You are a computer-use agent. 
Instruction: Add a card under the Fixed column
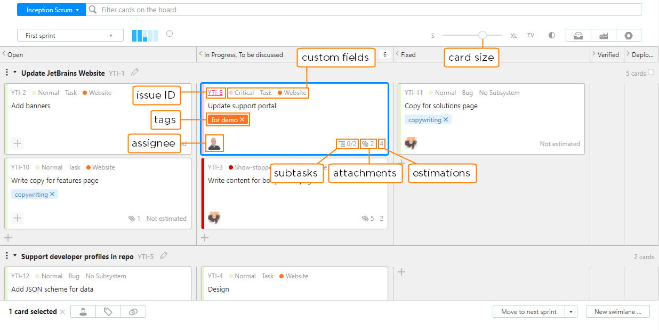coord(402,162)
